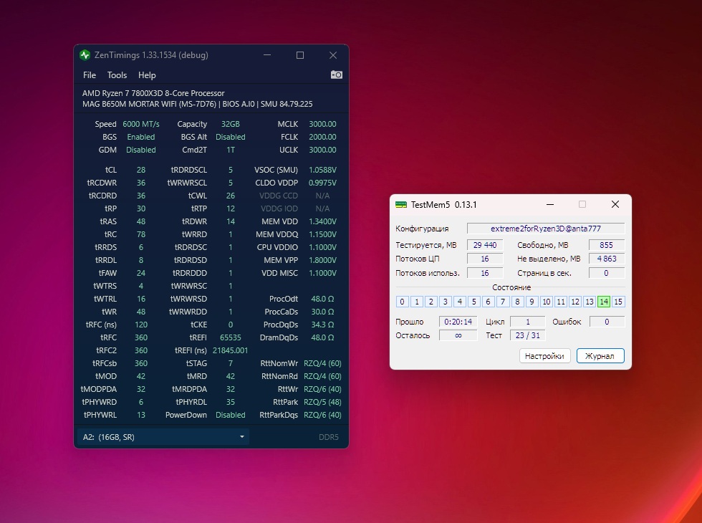Click the Ошибок error count 0
This screenshot has height=523, width=702.
607,322
